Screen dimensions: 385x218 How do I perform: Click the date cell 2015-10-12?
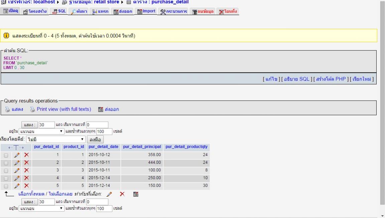pyautogui.click(x=99, y=155)
